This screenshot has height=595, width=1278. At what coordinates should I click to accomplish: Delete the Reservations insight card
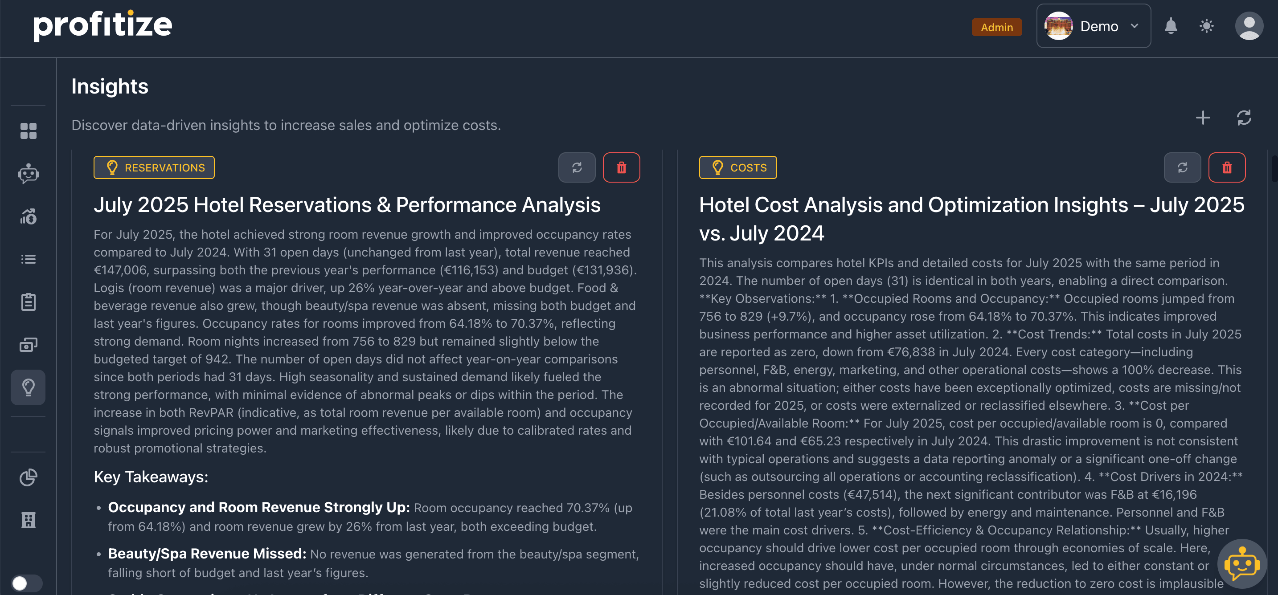click(621, 167)
